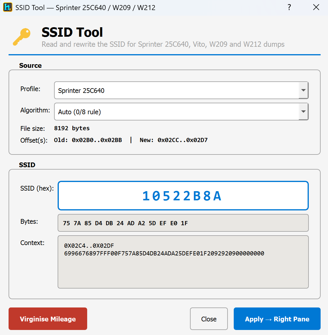Screen dimensions: 328x335
Task: Click the hex editor app icon in title bar
Action: click(x=8, y=7)
